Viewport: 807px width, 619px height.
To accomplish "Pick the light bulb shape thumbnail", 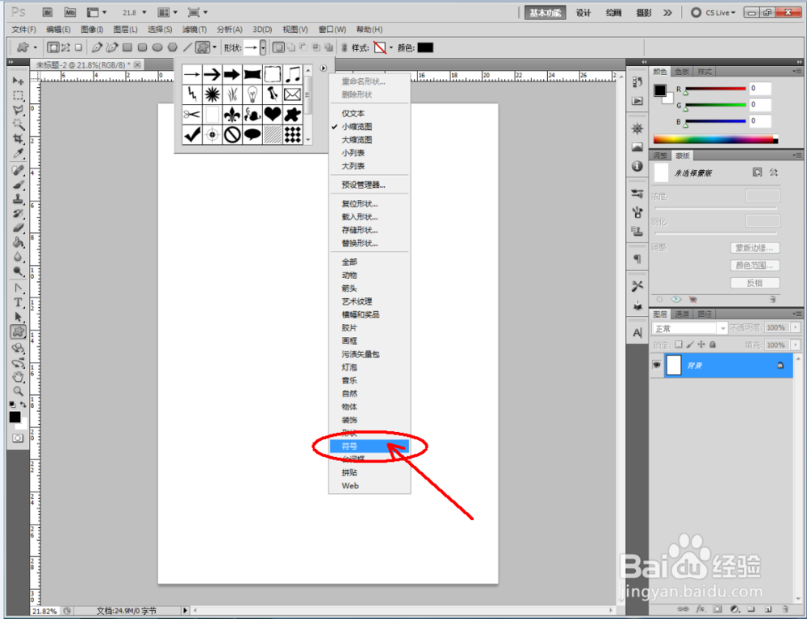I will click(252, 94).
